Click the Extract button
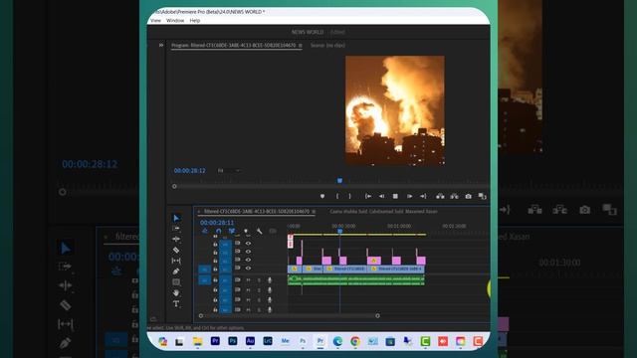 [x=454, y=197]
